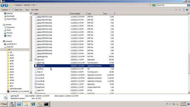
Task: Refresh the folder with the green refresh button
Action: pyautogui.click(x=154, y=5)
